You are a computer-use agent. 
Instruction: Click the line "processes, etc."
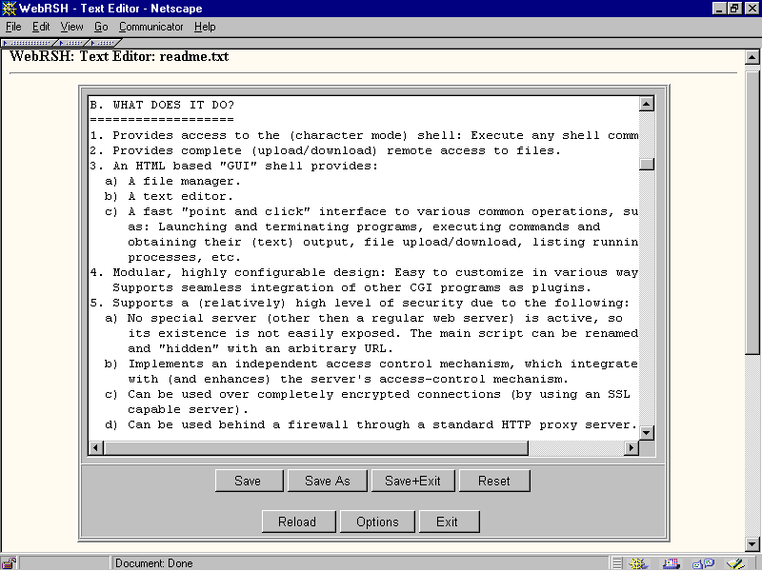(x=184, y=257)
